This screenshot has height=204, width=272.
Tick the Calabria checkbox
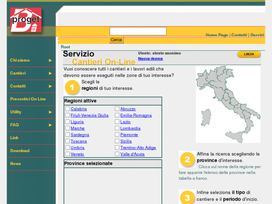click(x=67, y=109)
